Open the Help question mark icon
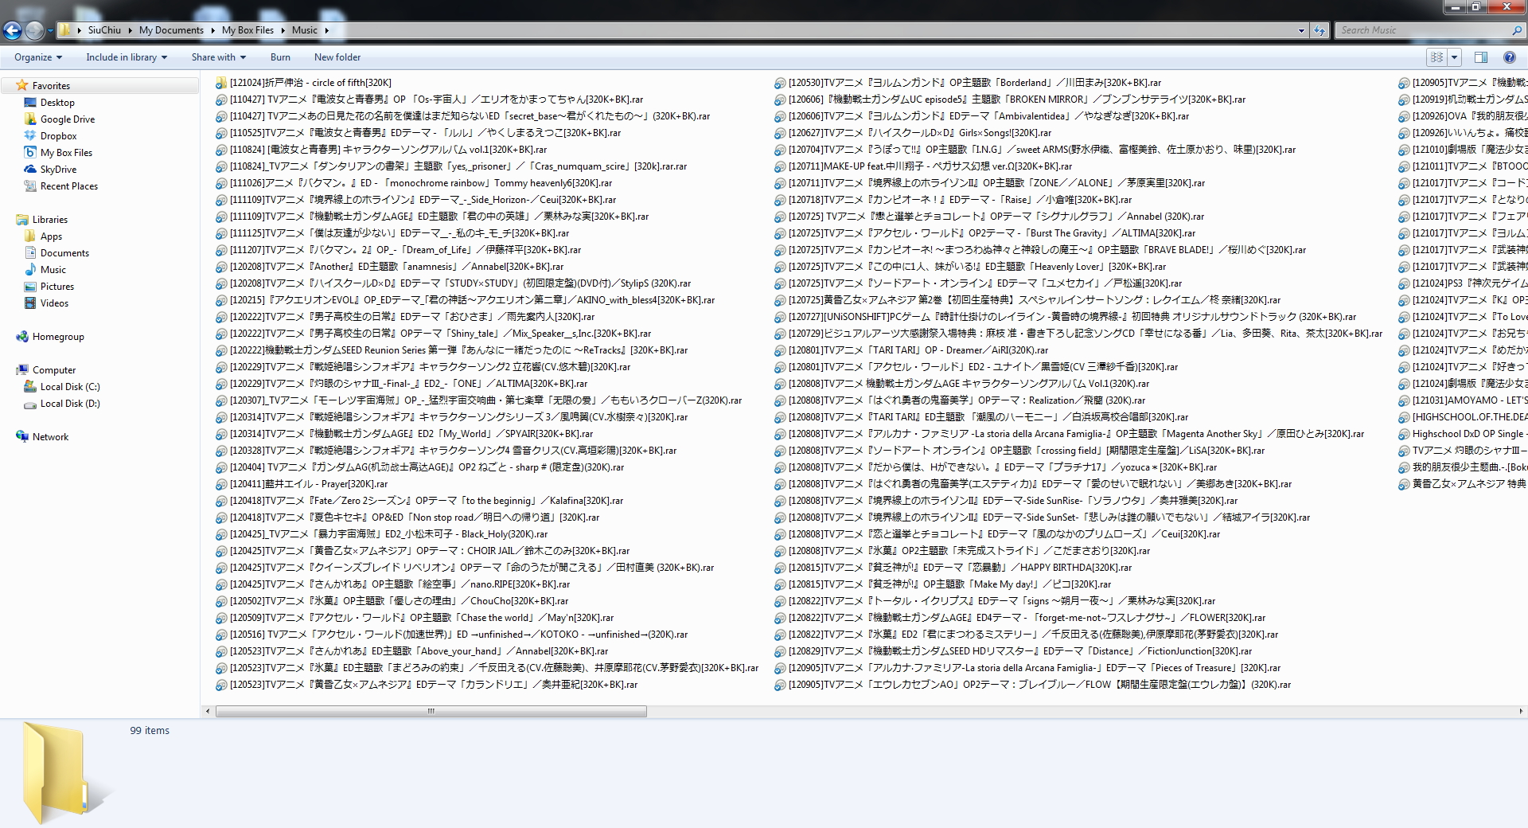1528x828 pixels. 1509,57
